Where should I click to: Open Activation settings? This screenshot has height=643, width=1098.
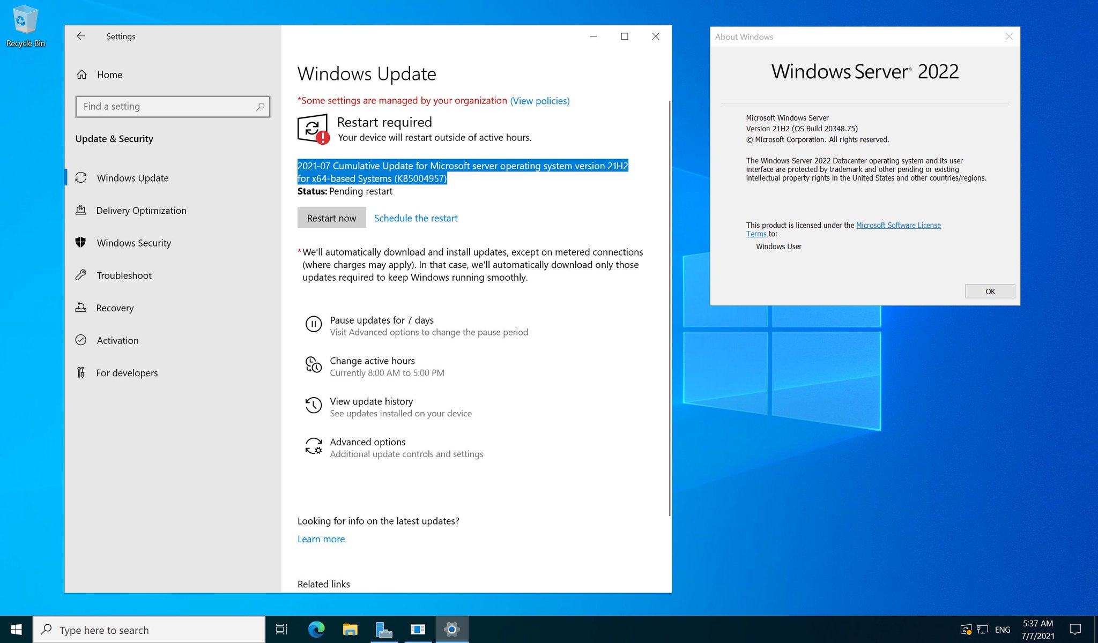point(117,340)
